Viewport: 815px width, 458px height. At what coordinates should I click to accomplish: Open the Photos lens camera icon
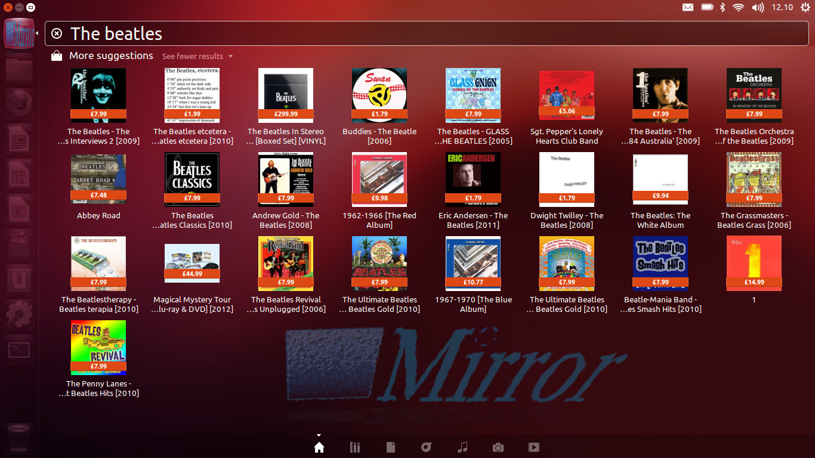[x=498, y=447]
